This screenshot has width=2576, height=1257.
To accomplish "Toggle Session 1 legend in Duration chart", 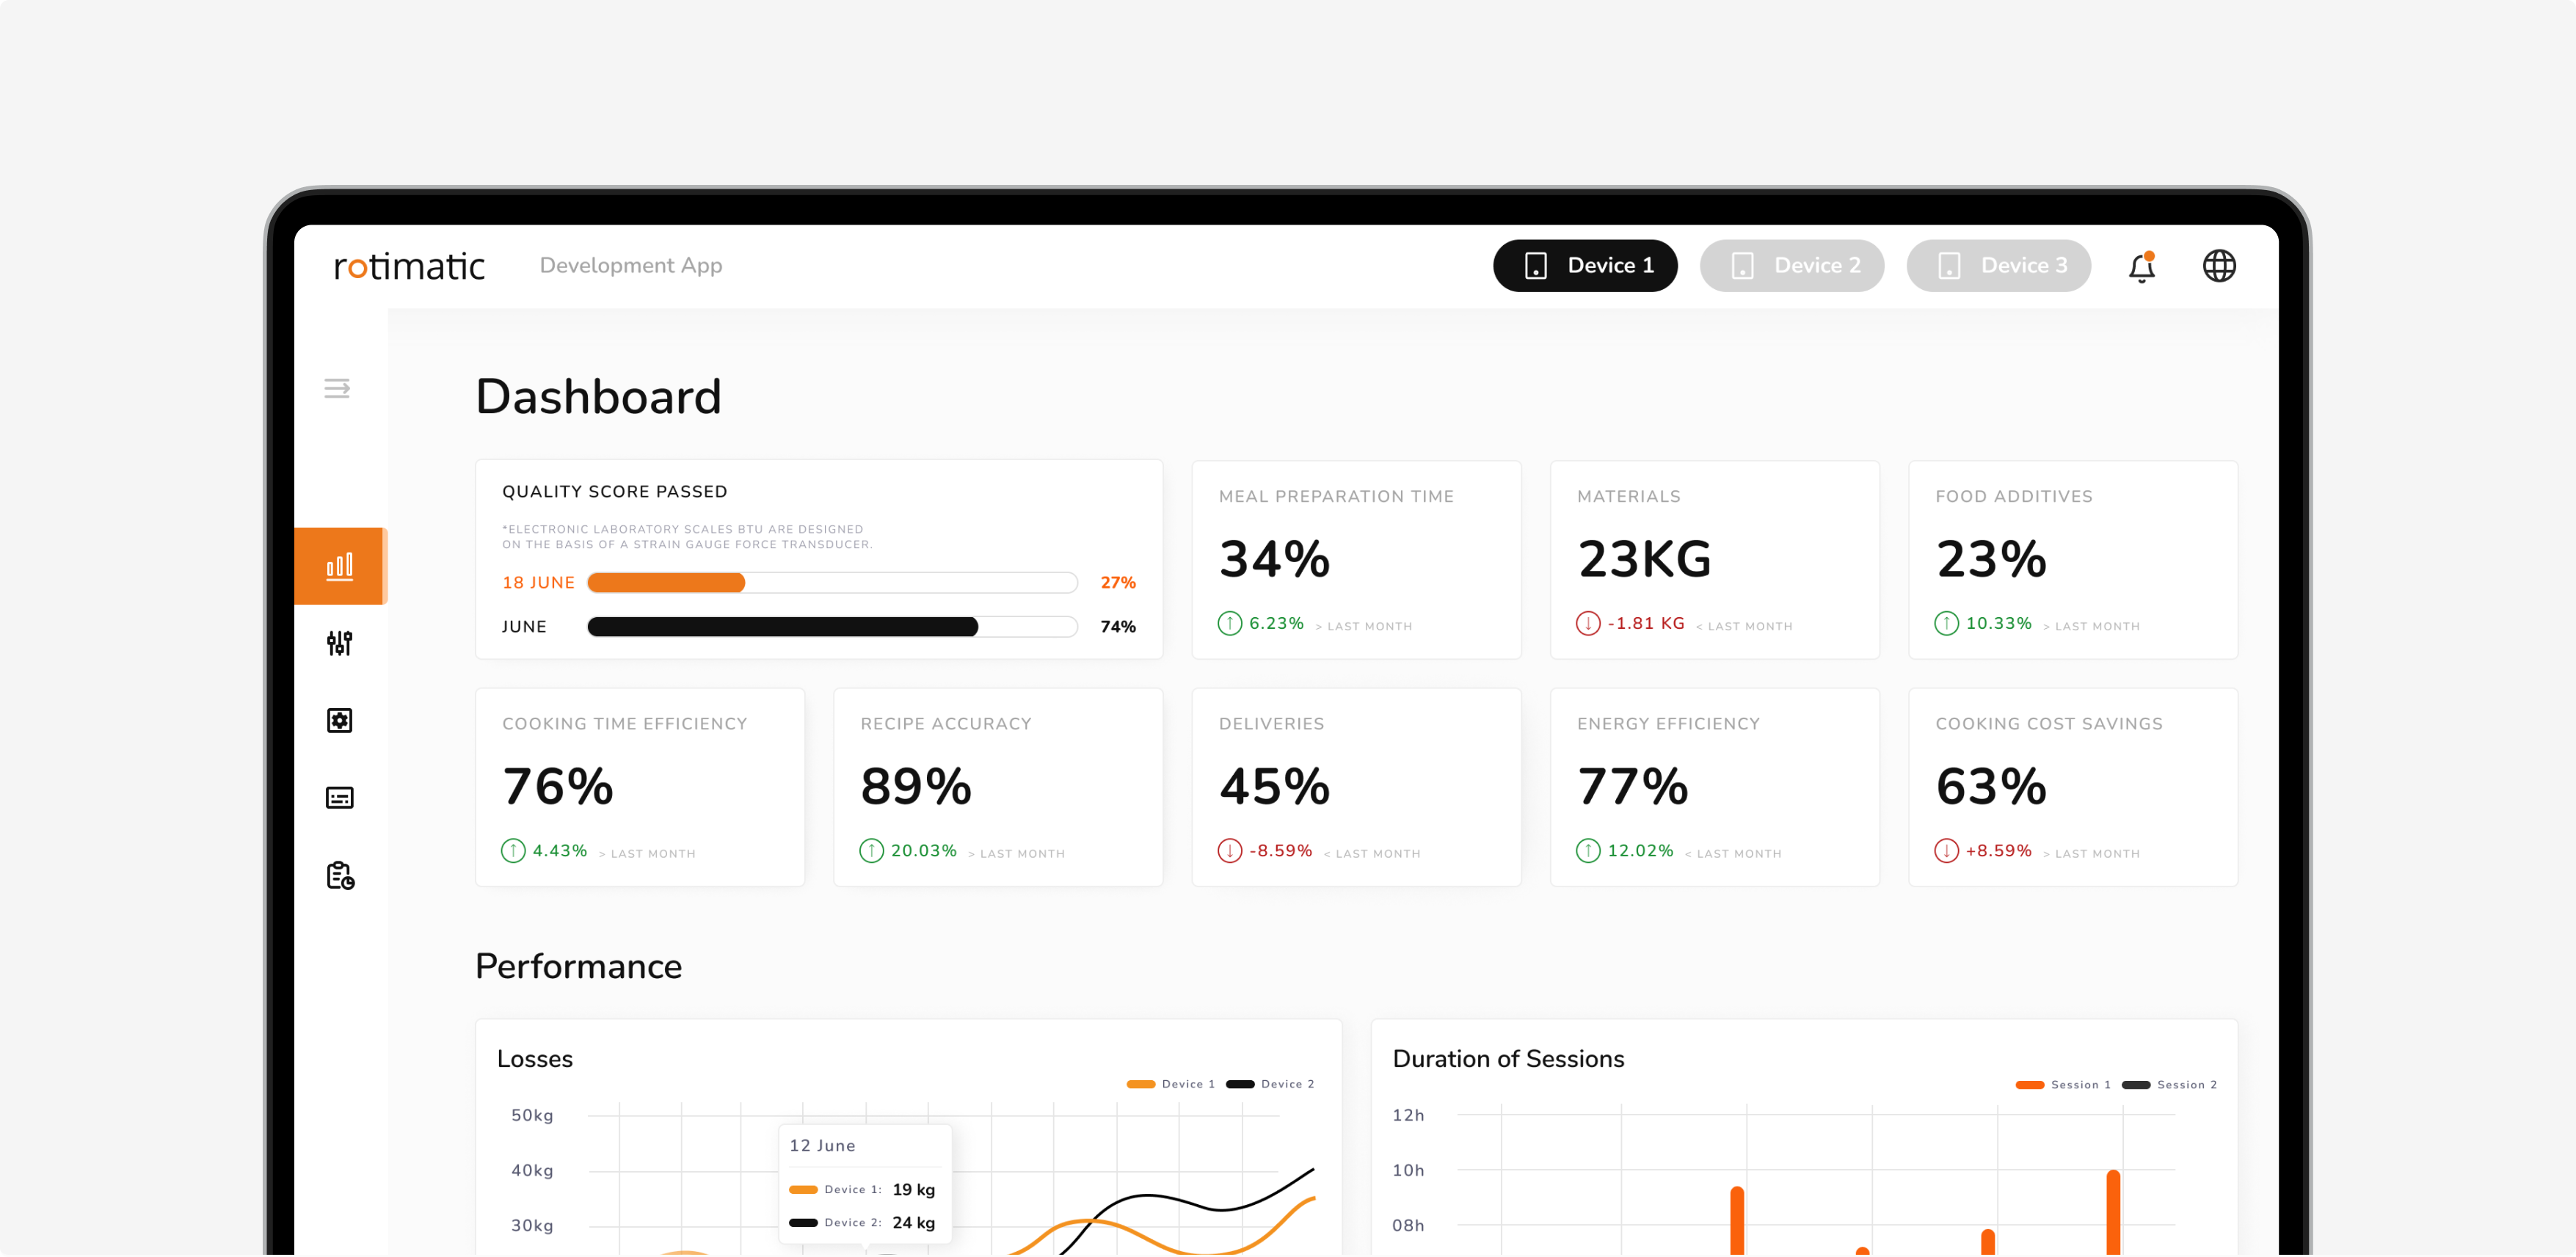I will tap(2063, 1085).
